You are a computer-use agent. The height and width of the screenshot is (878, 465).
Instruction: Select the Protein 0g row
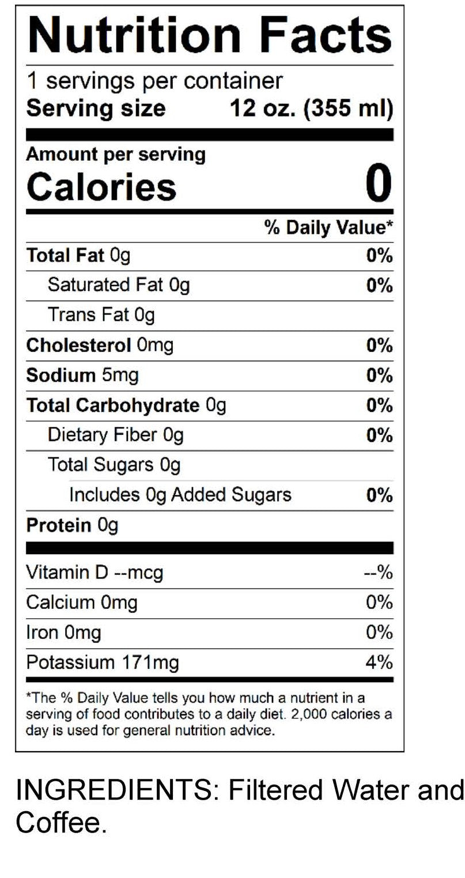72,525
